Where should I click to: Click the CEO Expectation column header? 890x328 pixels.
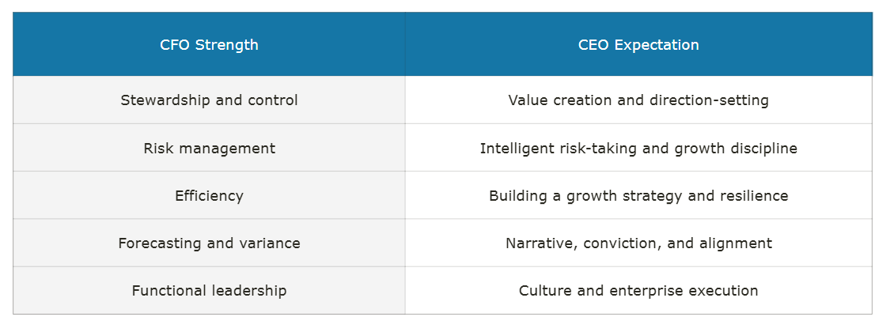[638, 45]
